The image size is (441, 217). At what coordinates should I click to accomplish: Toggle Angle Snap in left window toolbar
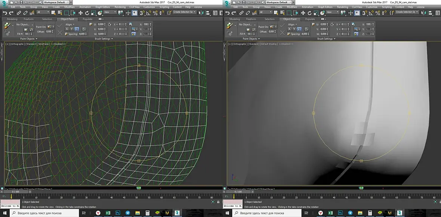click(149, 13)
